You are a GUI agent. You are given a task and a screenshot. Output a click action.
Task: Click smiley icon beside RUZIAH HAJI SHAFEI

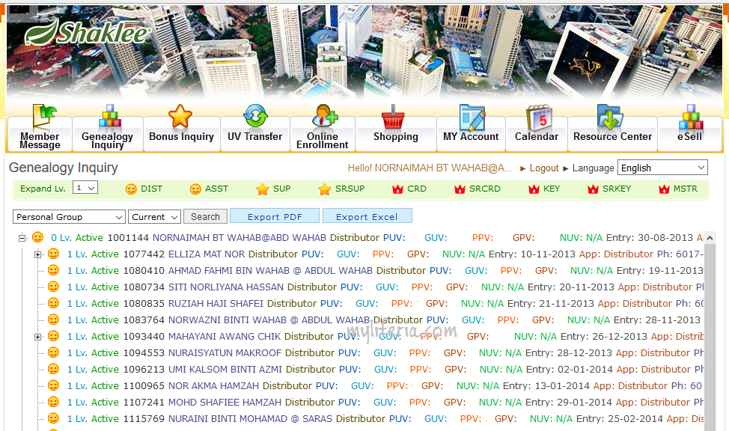[53, 303]
